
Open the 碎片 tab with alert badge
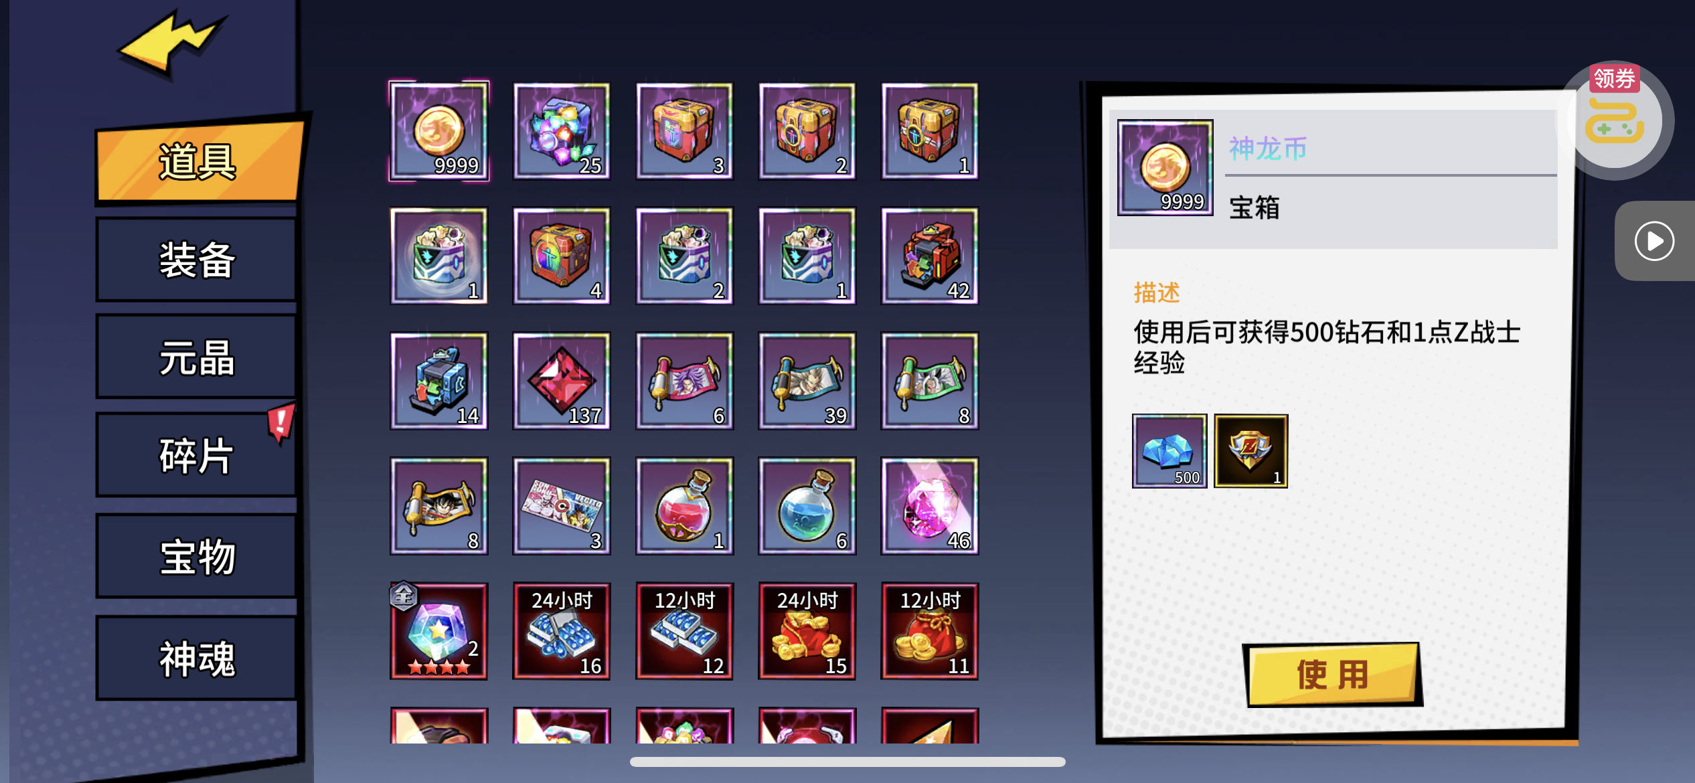[x=197, y=456]
